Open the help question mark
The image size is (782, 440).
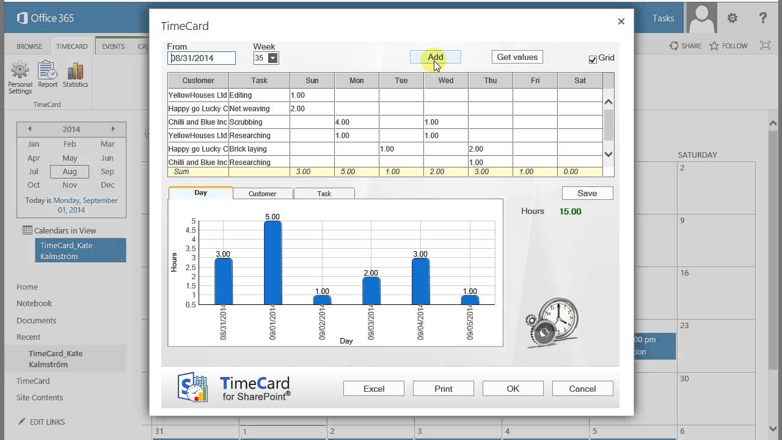[763, 18]
